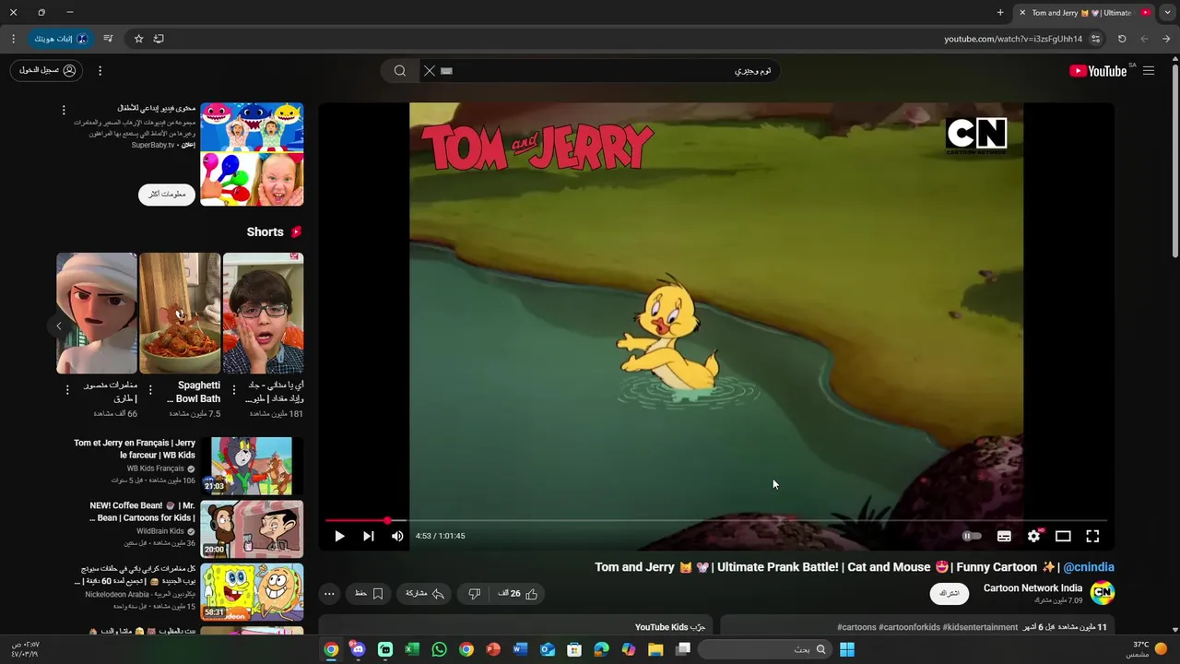Select the Tom and Jerry browser tab

pyautogui.click(x=1085, y=13)
